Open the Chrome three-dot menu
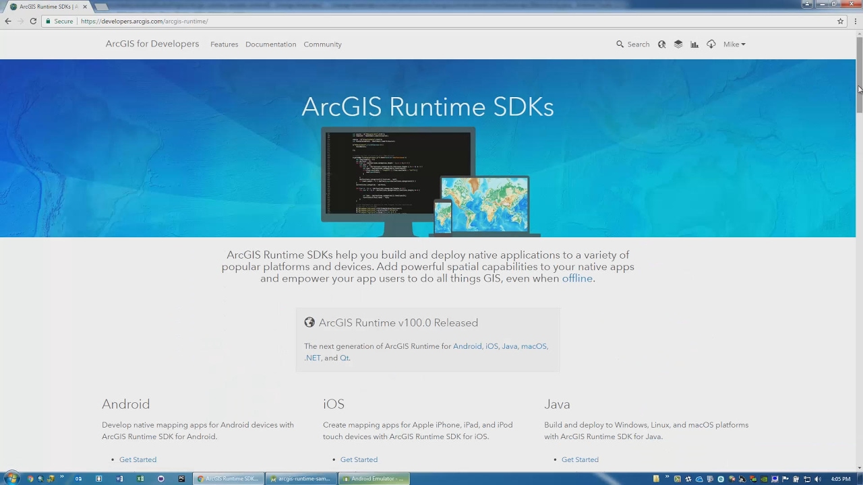Screen dimensions: 863x485 coord(856,22)
